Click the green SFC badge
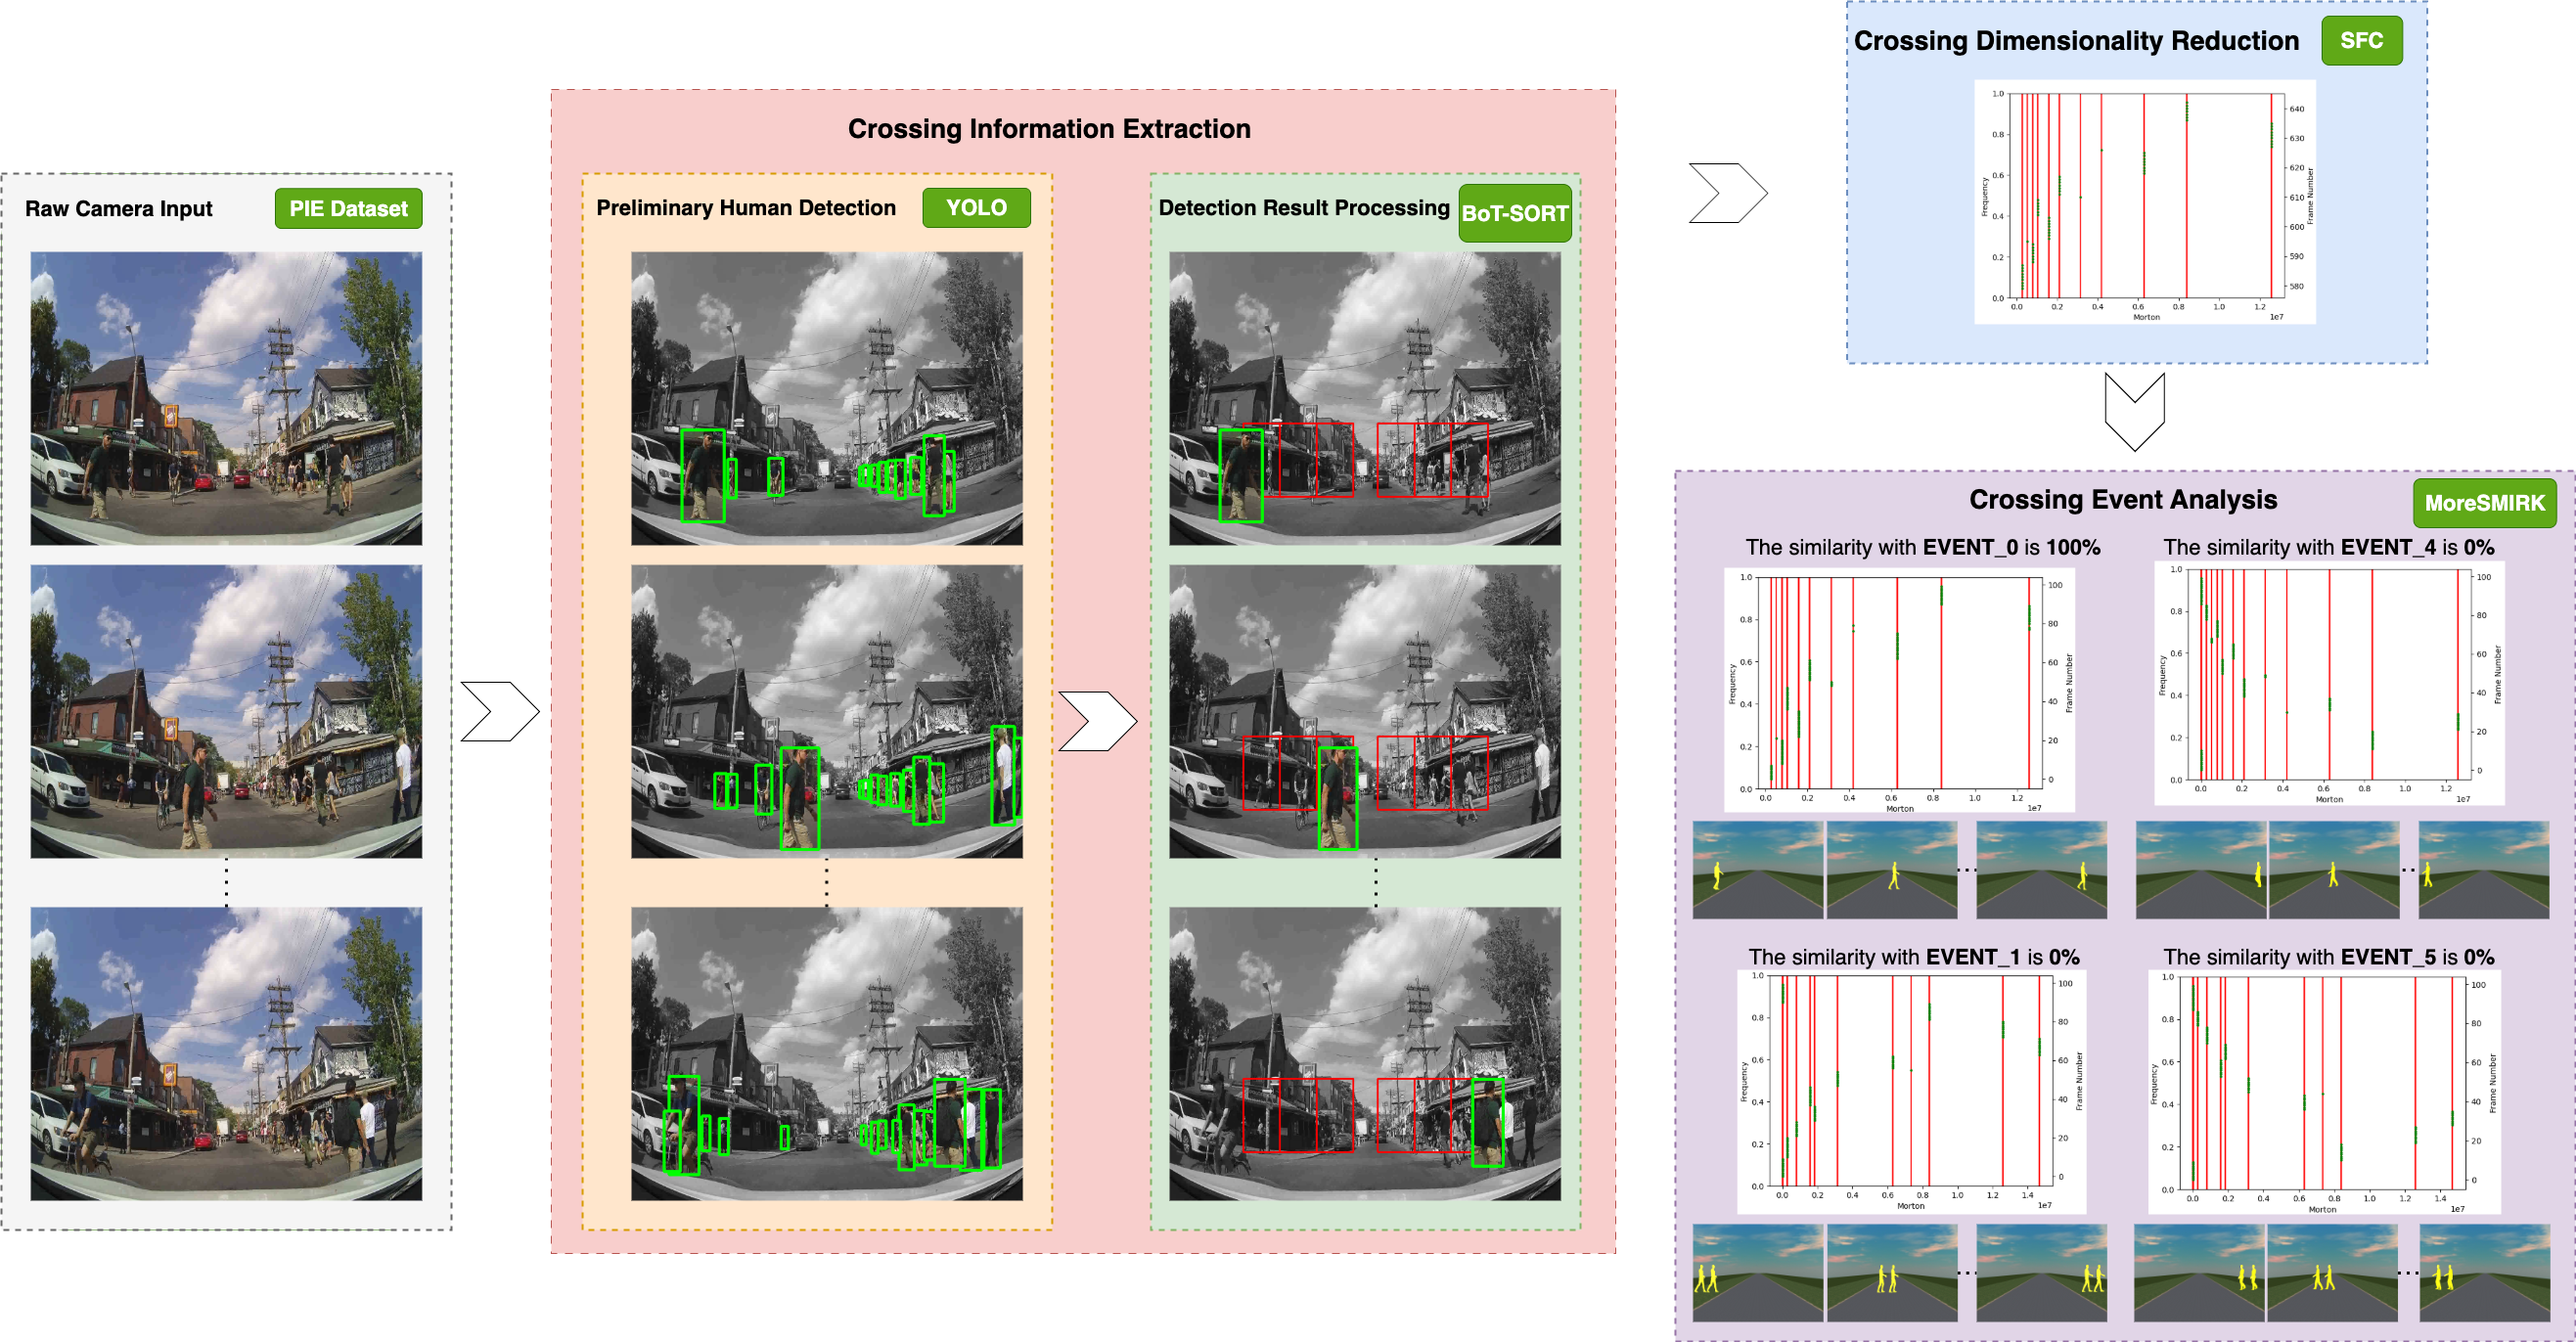The height and width of the screenshot is (1342, 2576). click(2360, 41)
